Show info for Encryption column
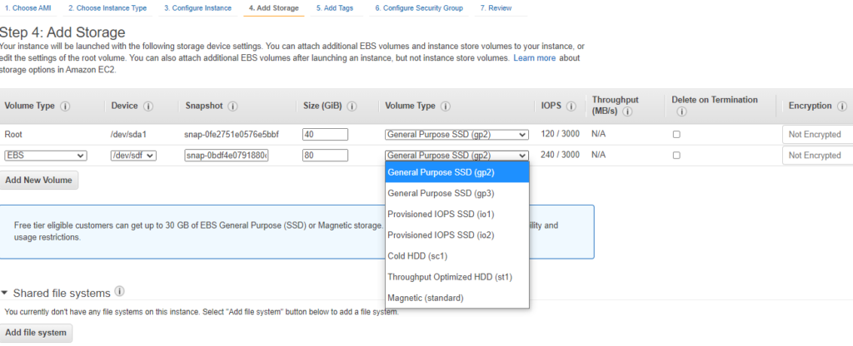Screen dimensions: 853x346 [x=842, y=106]
